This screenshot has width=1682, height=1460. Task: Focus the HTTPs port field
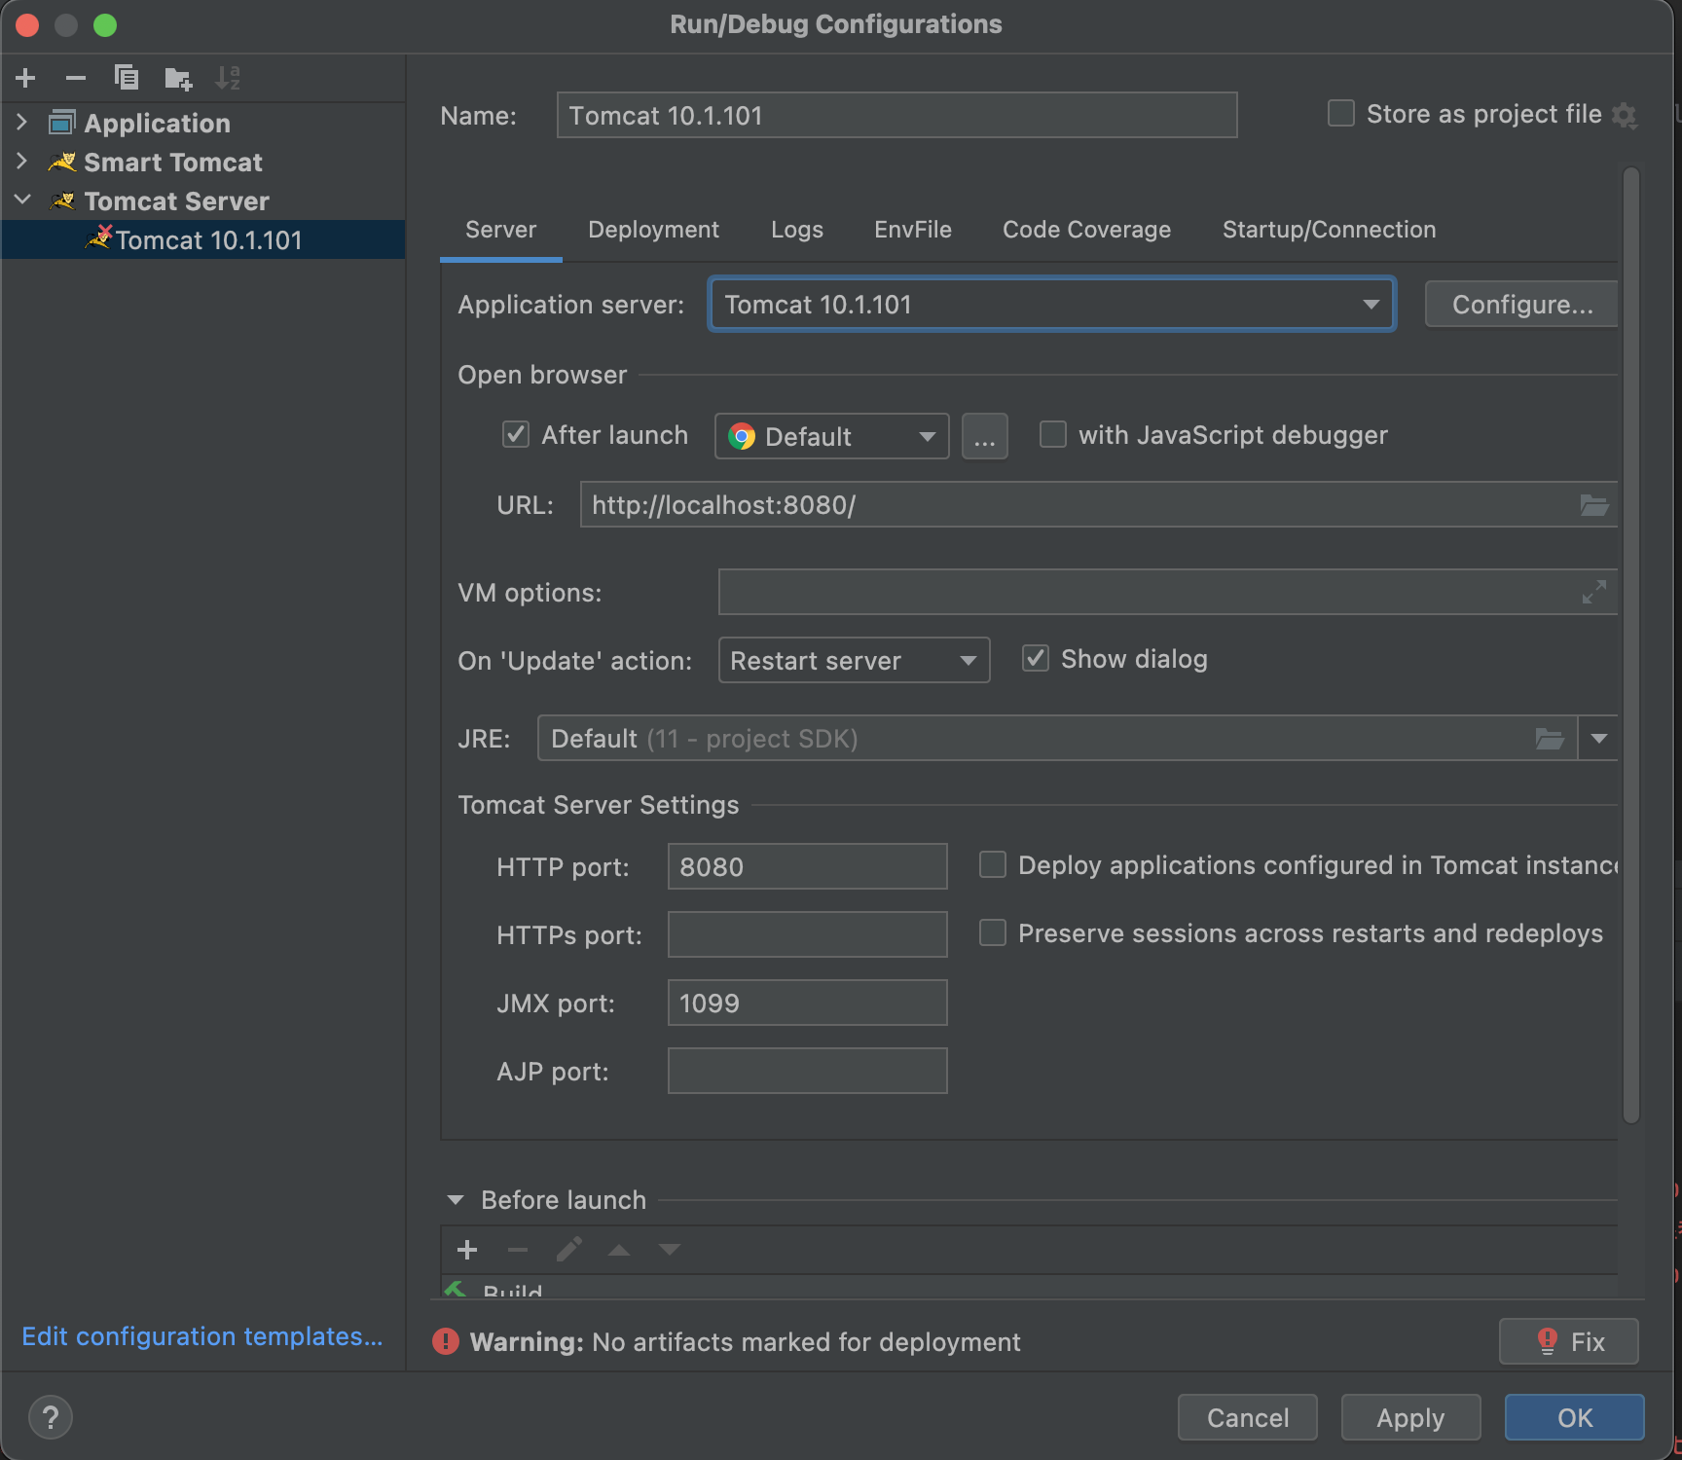(807, 934)
